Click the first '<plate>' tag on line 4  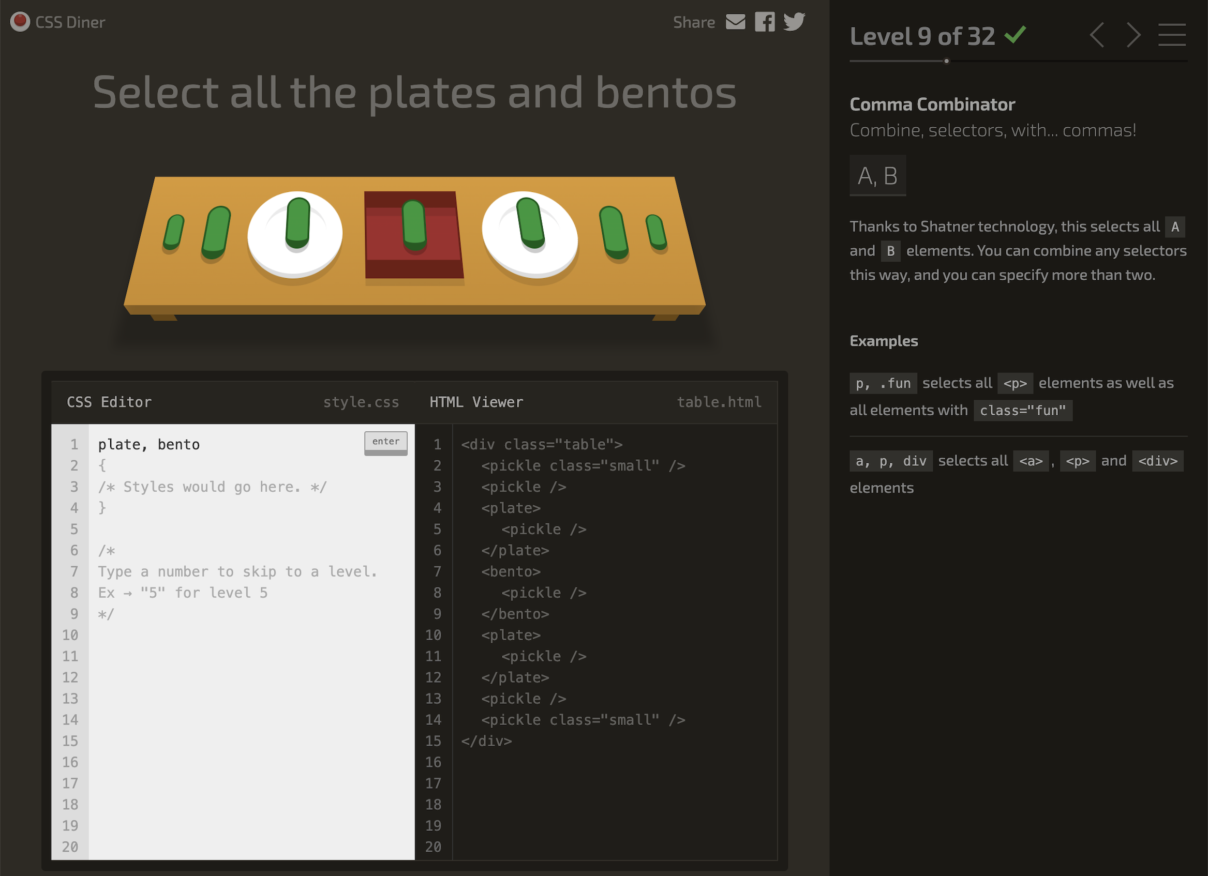pos(511,508)
